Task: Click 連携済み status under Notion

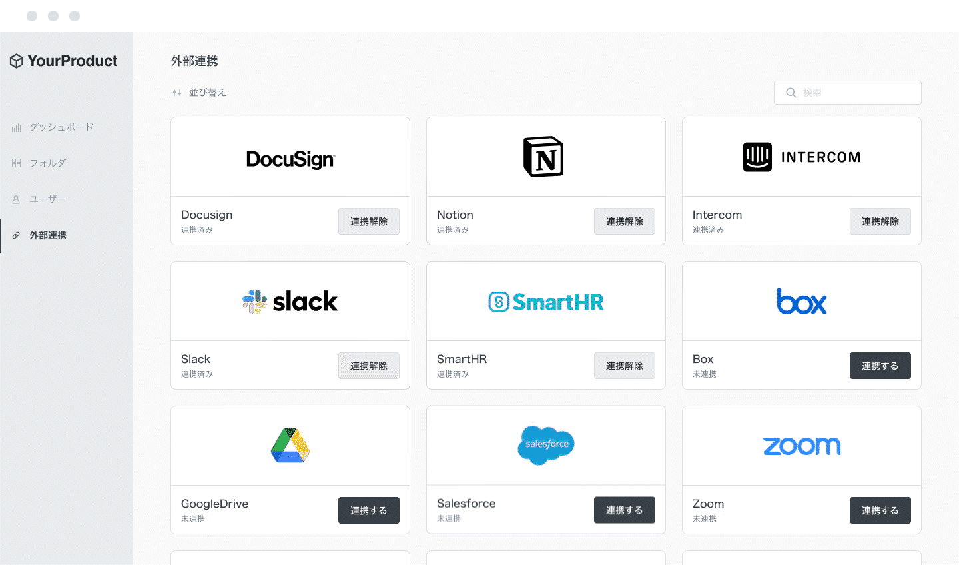Action: click(x=453, y=230)
